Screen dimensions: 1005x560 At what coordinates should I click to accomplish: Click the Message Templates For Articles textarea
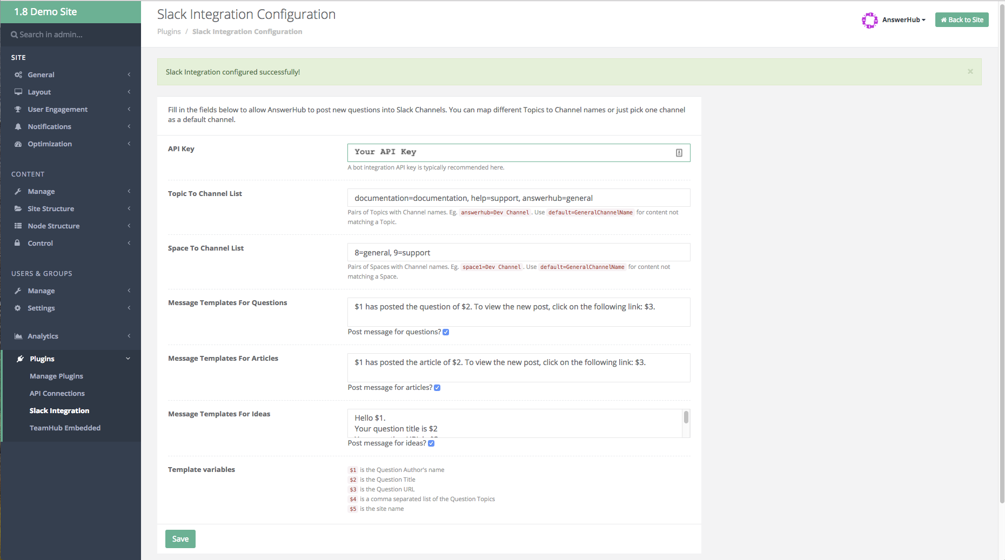(519, 368)
